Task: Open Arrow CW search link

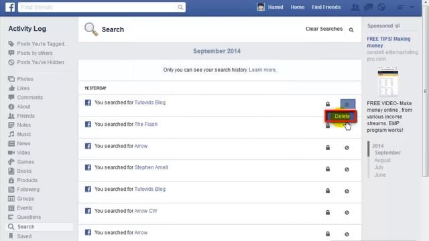Action: point(145,211)
